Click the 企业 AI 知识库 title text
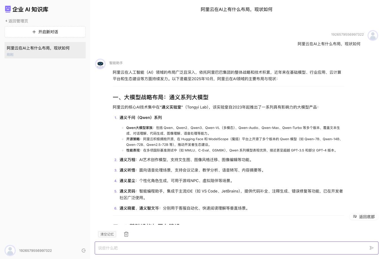Screen dimensions: 383x259 tap(30, 9)
